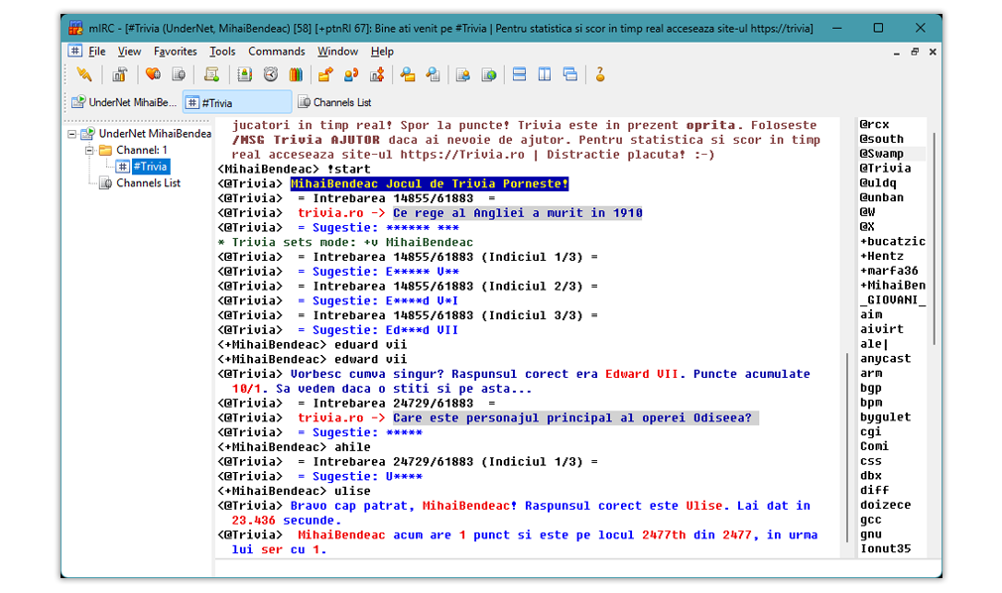The height and width of the screenshot is (593, 1002).
Task: Open the Favorites menu
Action: [x=175, y=52]
